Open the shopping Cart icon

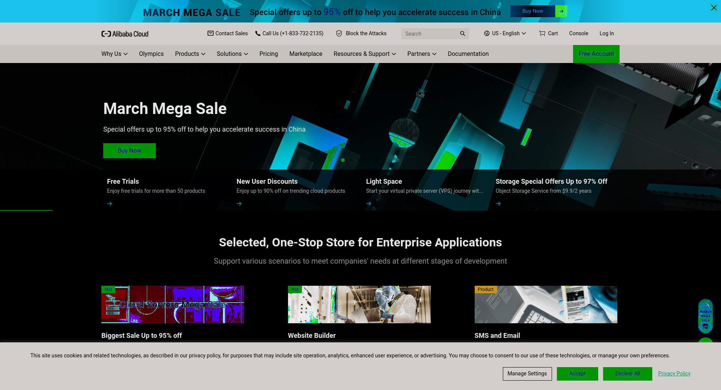(542, 33)
